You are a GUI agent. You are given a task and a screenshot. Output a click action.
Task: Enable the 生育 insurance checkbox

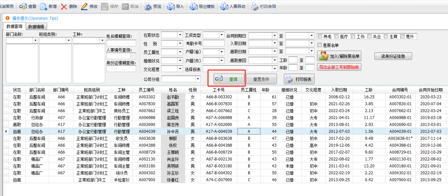click(x=386, y=37)
